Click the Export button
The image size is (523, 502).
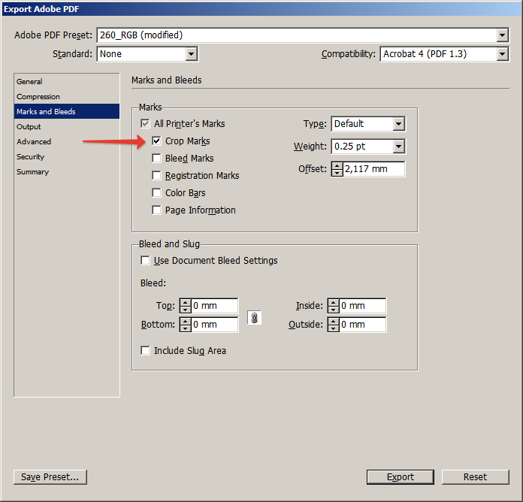pos(401,477)
